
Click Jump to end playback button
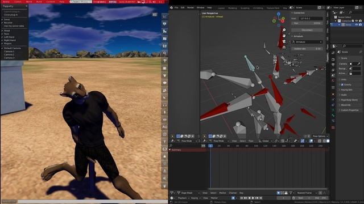pos(260,198)
